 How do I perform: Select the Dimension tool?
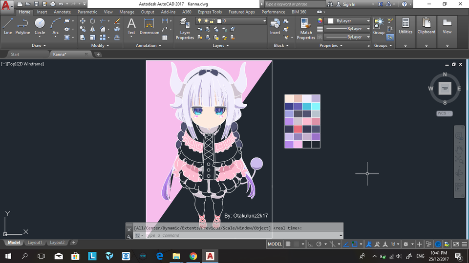(x=149, y=26)
